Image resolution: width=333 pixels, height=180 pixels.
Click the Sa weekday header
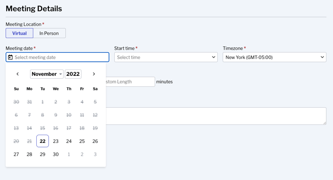pyautogui.click(x=95, y=89)
